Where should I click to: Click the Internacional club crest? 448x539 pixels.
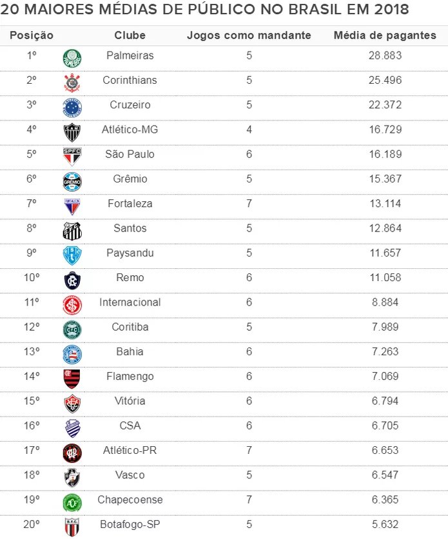pyautogui.click(x=72, y=304)
